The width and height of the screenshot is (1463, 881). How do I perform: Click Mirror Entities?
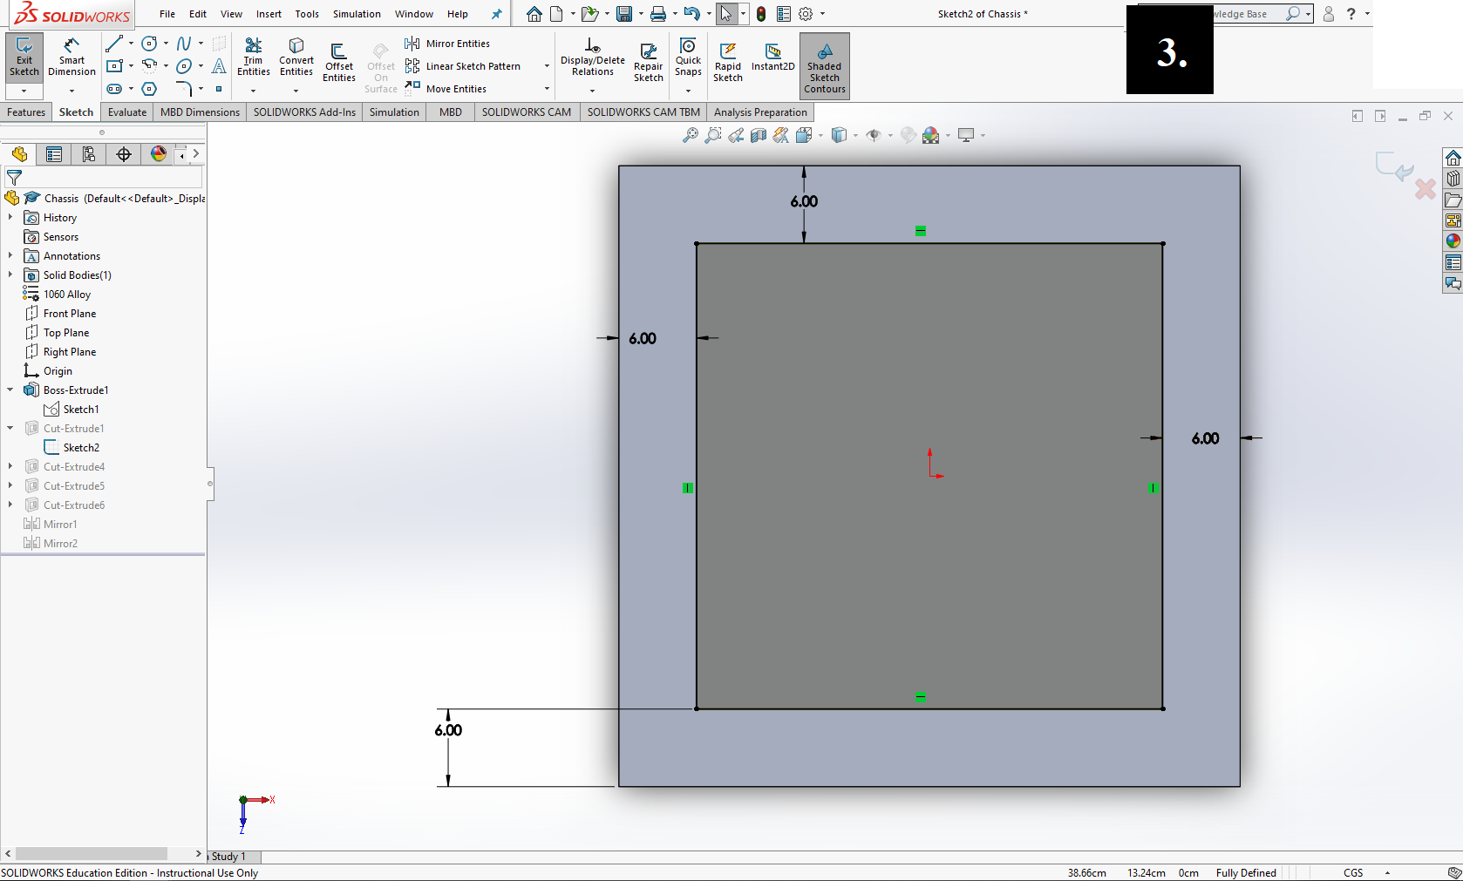pos(447,44)
